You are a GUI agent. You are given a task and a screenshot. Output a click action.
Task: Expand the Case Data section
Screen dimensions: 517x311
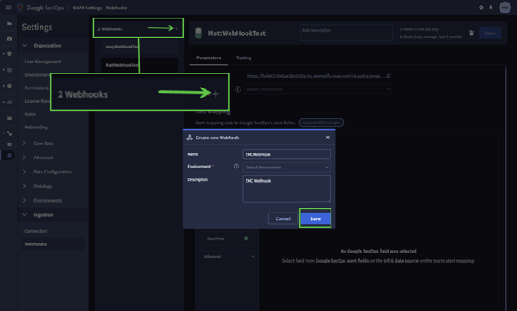point(24,143)
